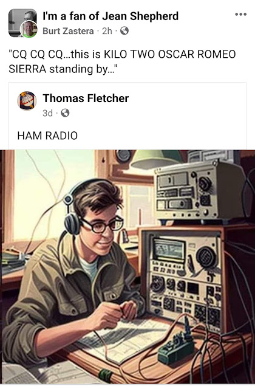Click the globe privacy icon beside 3d

[x=65, y=113]
